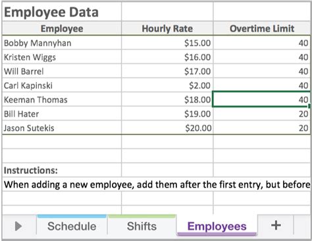Select the Bobby Mannyhan name cell
The image size is (312, 241).
(x=62, y=43)
